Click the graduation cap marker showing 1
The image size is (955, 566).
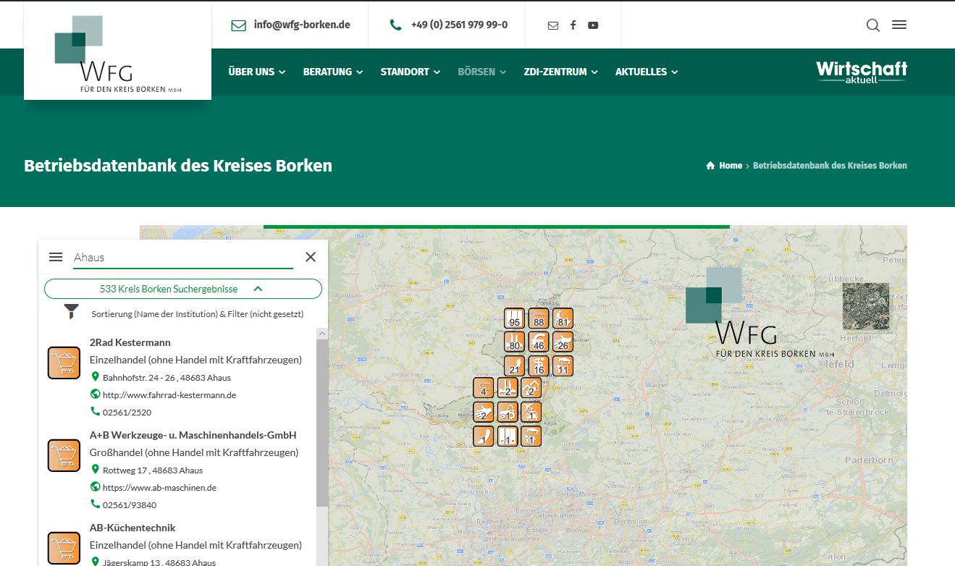(x=531, y=436)
